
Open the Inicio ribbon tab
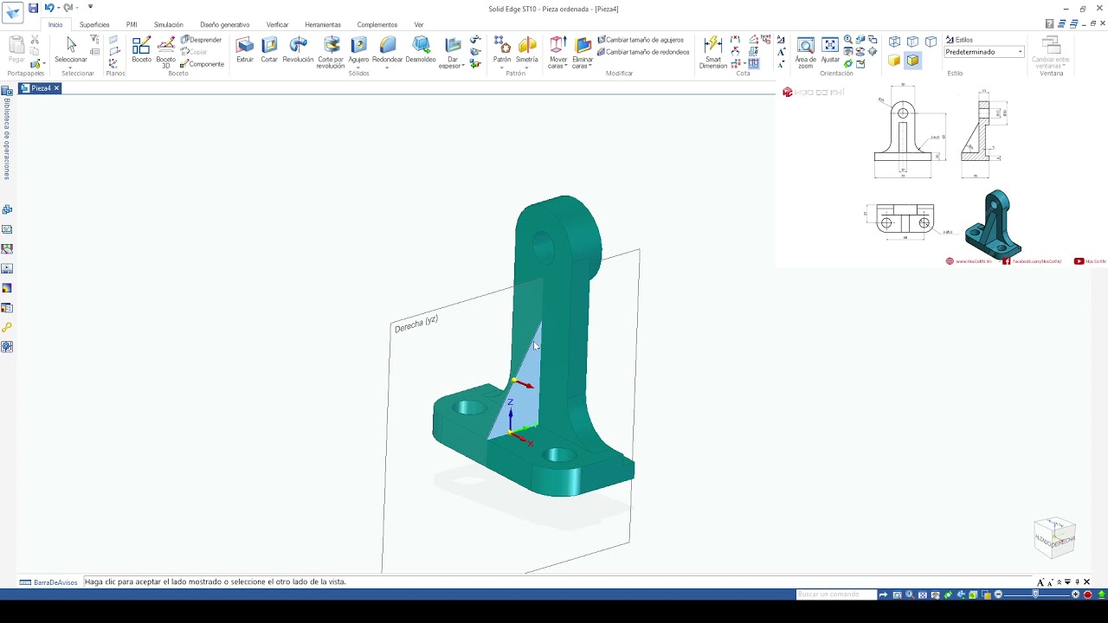point(55,25)
